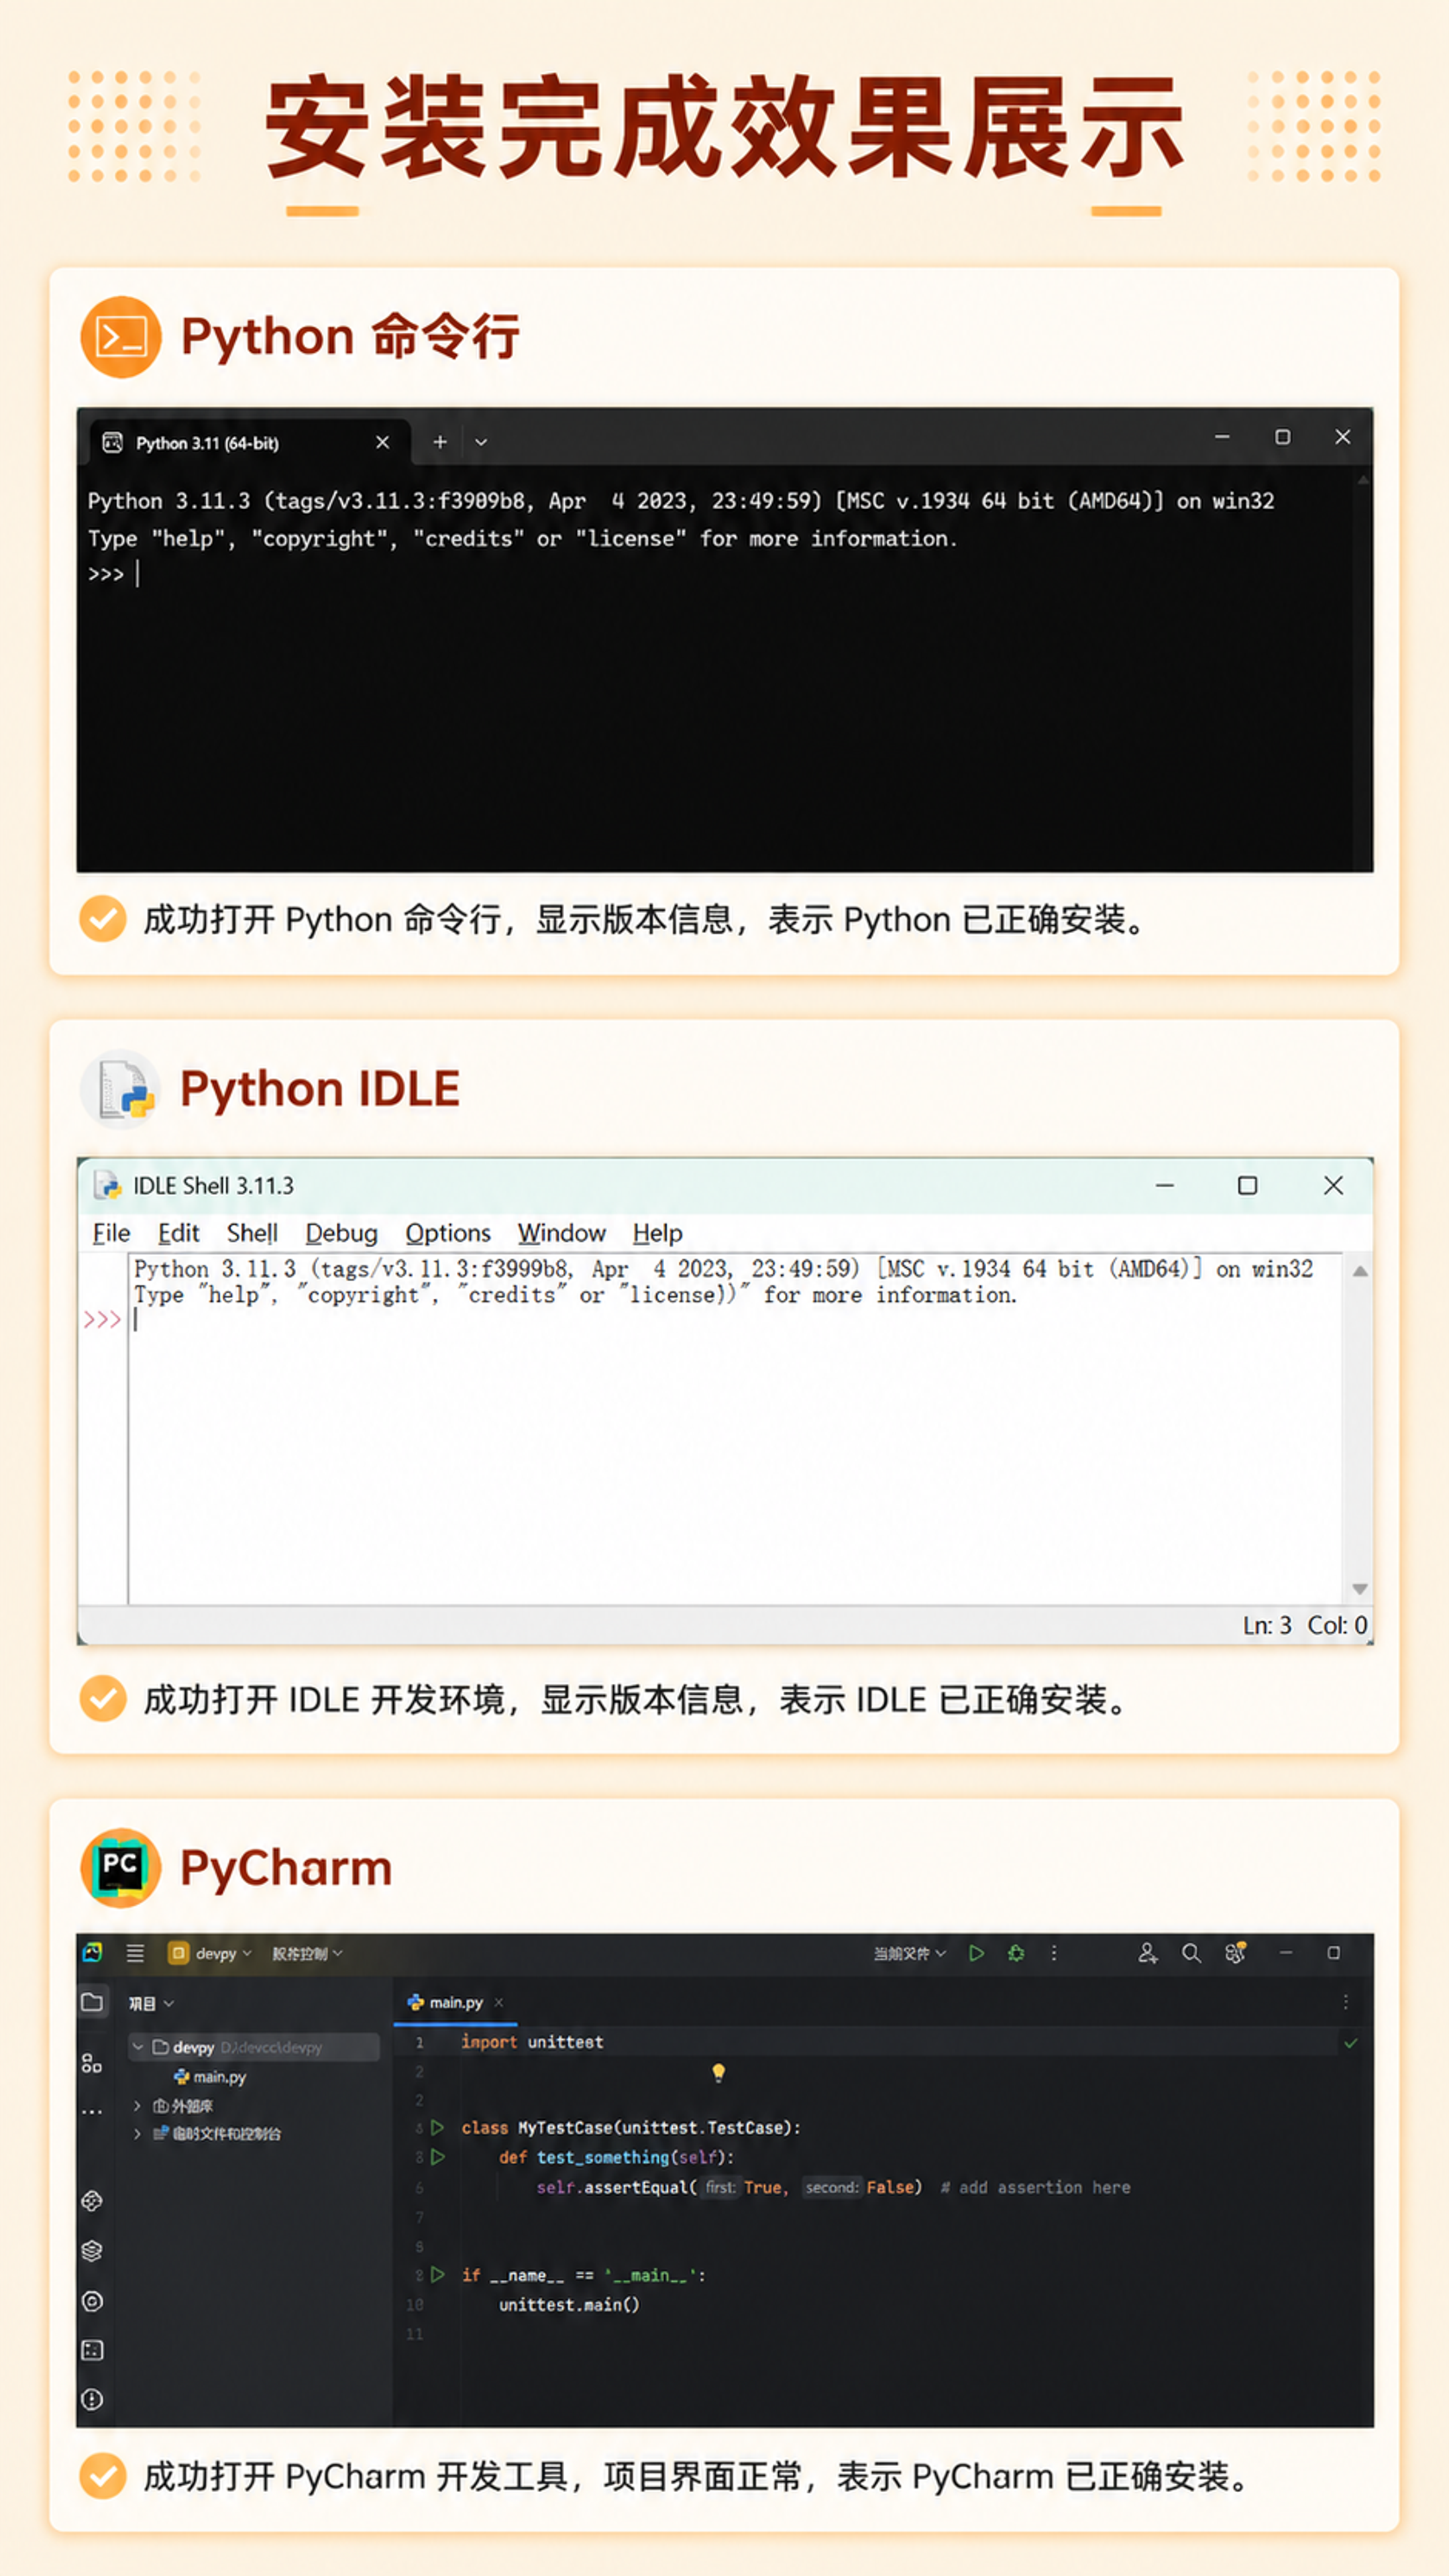Click IDLE Shell title bar Python icon
The width and height of the screenshot is (1449, 2576).
click(x=107, y=1186)
